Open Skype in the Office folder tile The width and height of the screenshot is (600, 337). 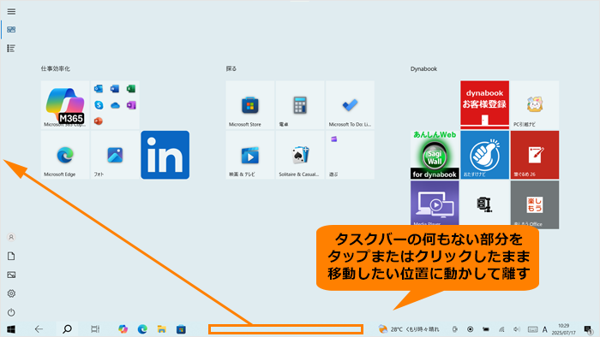coord(99,105)
